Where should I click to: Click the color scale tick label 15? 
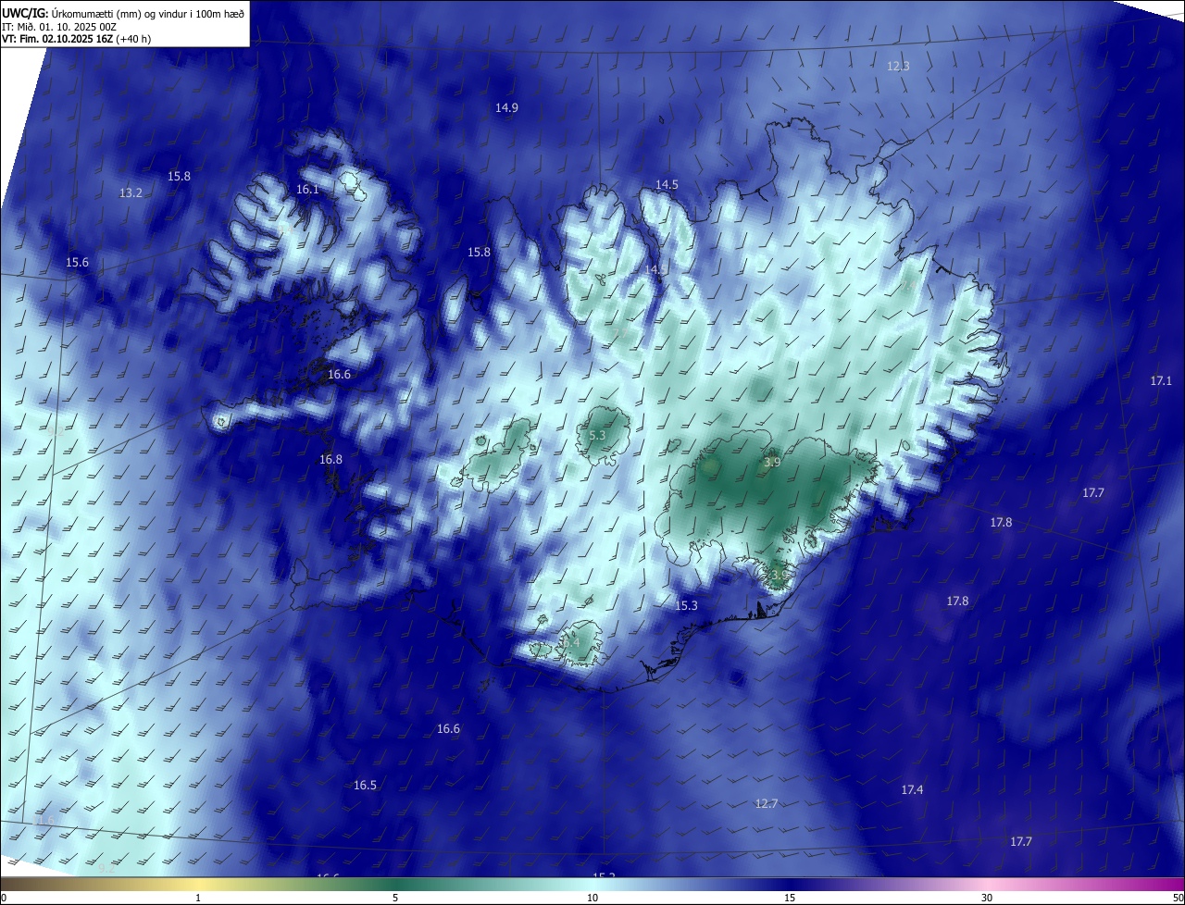click(790, 898)
